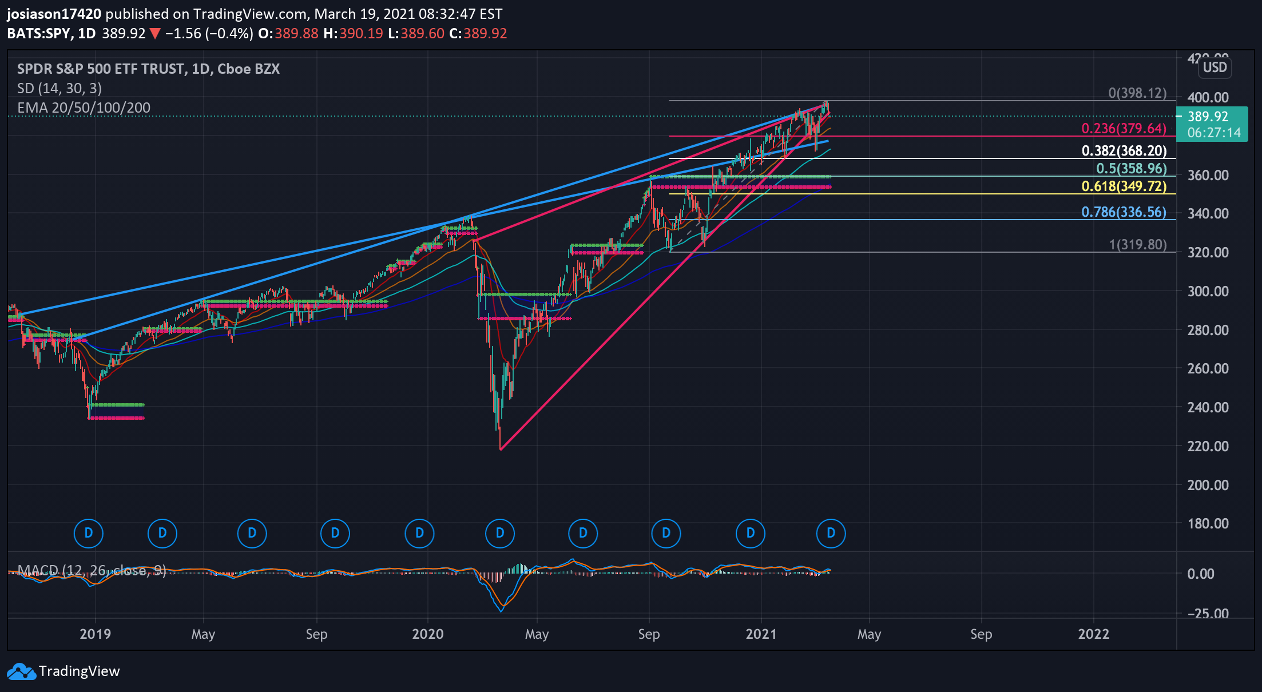Click the 2022 time axis label
Image resolution: width=1262 pixels, height=692 pixels.
pyautogui.click(x=1094, y=634)
